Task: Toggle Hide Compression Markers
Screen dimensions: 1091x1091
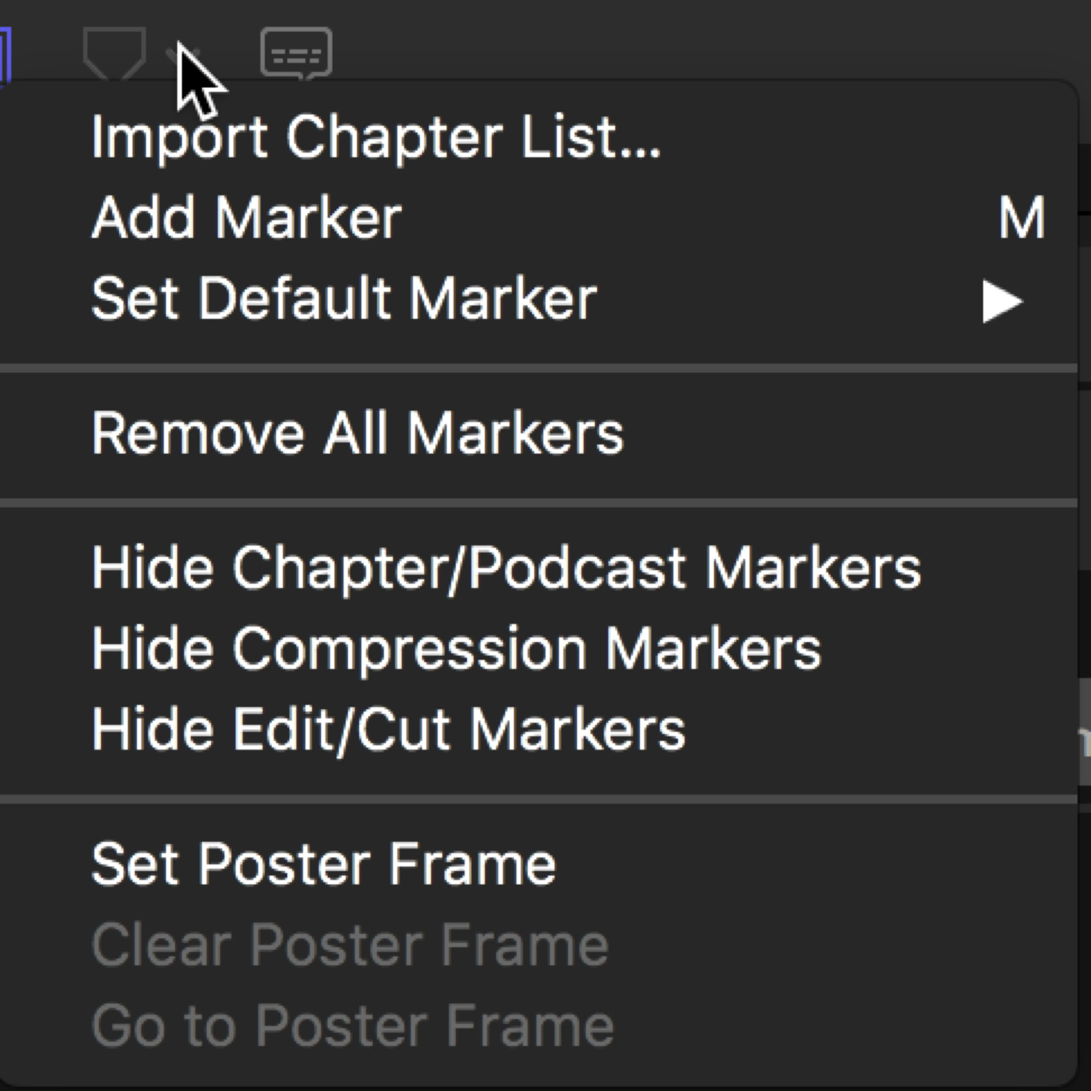Action: coord(456,649)
